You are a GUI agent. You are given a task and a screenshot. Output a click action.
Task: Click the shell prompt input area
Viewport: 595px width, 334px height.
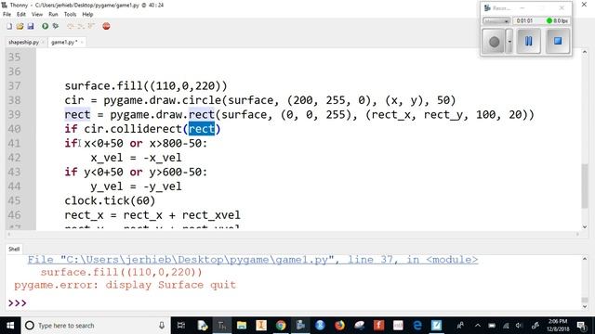(296, 303)
